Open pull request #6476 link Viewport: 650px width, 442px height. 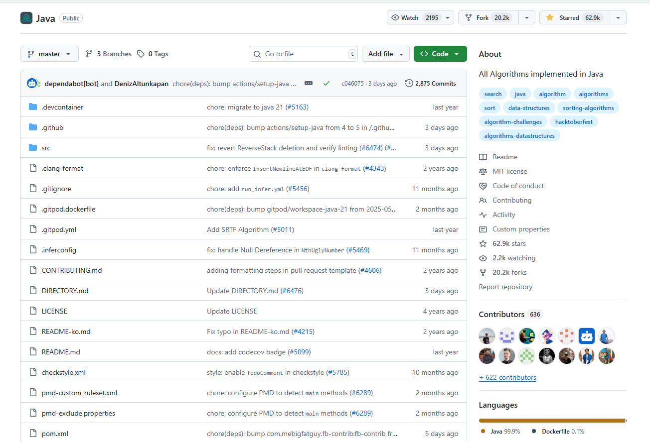[292, 291]
